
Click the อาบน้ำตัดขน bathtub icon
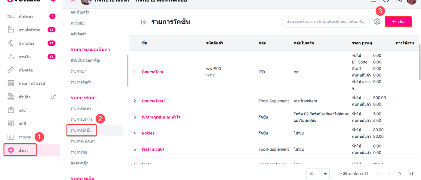pos(11,30)
